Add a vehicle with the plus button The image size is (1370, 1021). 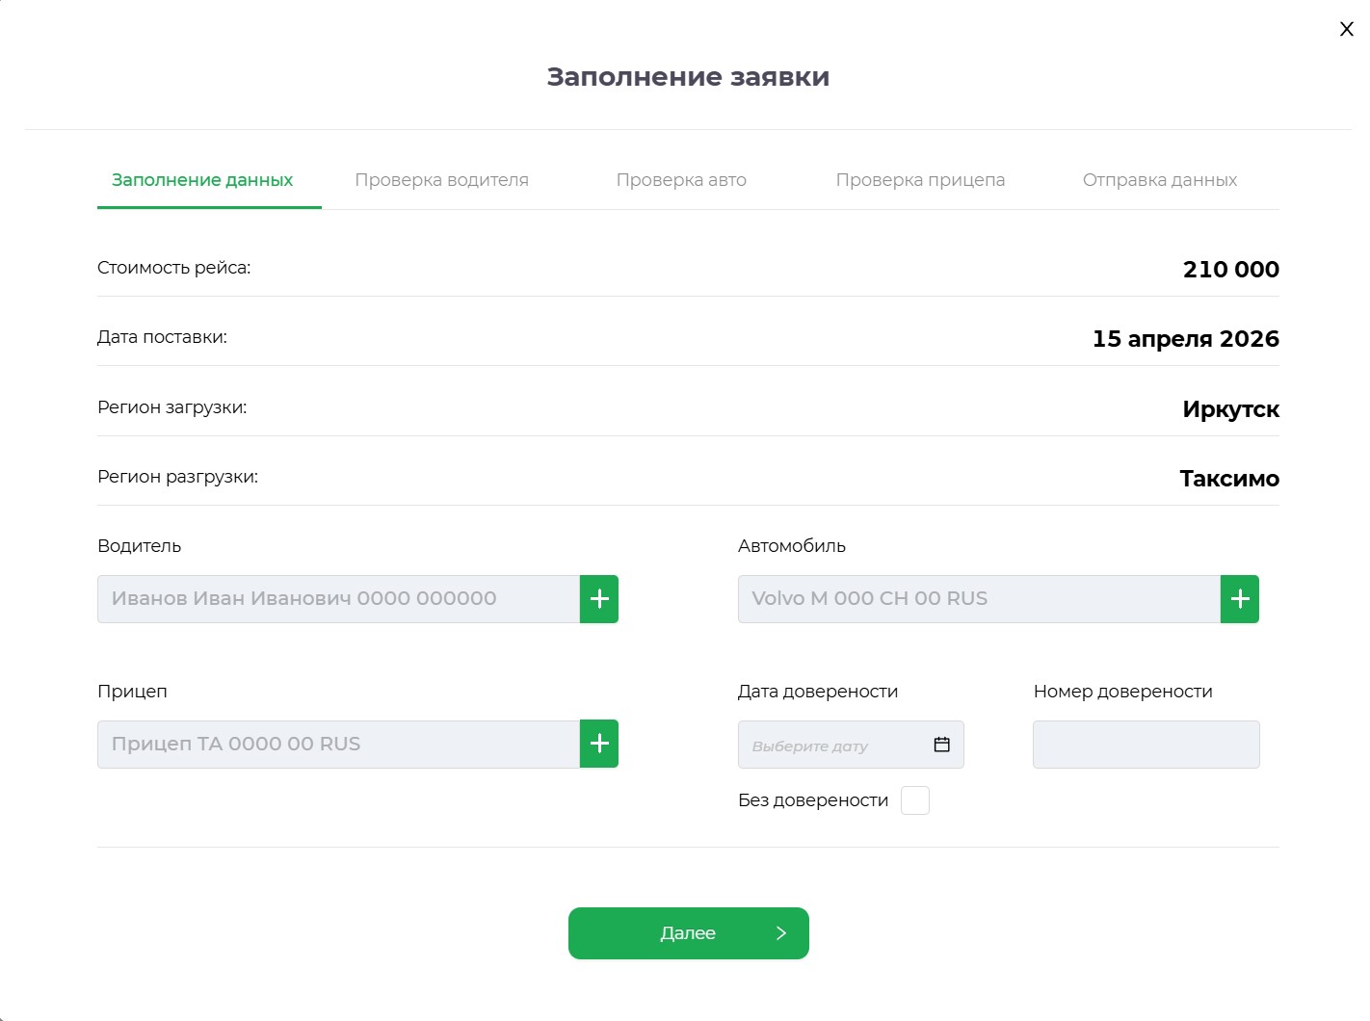coord(1240,599)
